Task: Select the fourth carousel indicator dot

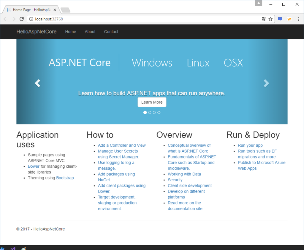Action: pos(159,113)
